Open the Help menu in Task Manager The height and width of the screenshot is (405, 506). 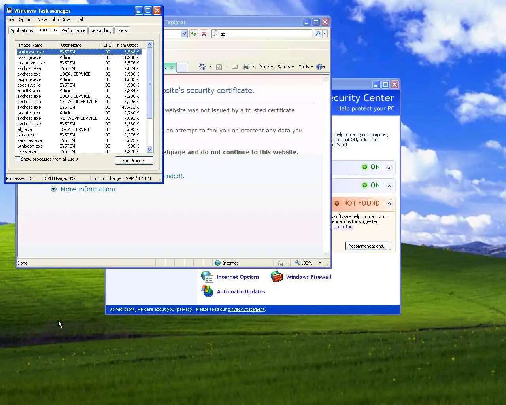click(81, 19)
